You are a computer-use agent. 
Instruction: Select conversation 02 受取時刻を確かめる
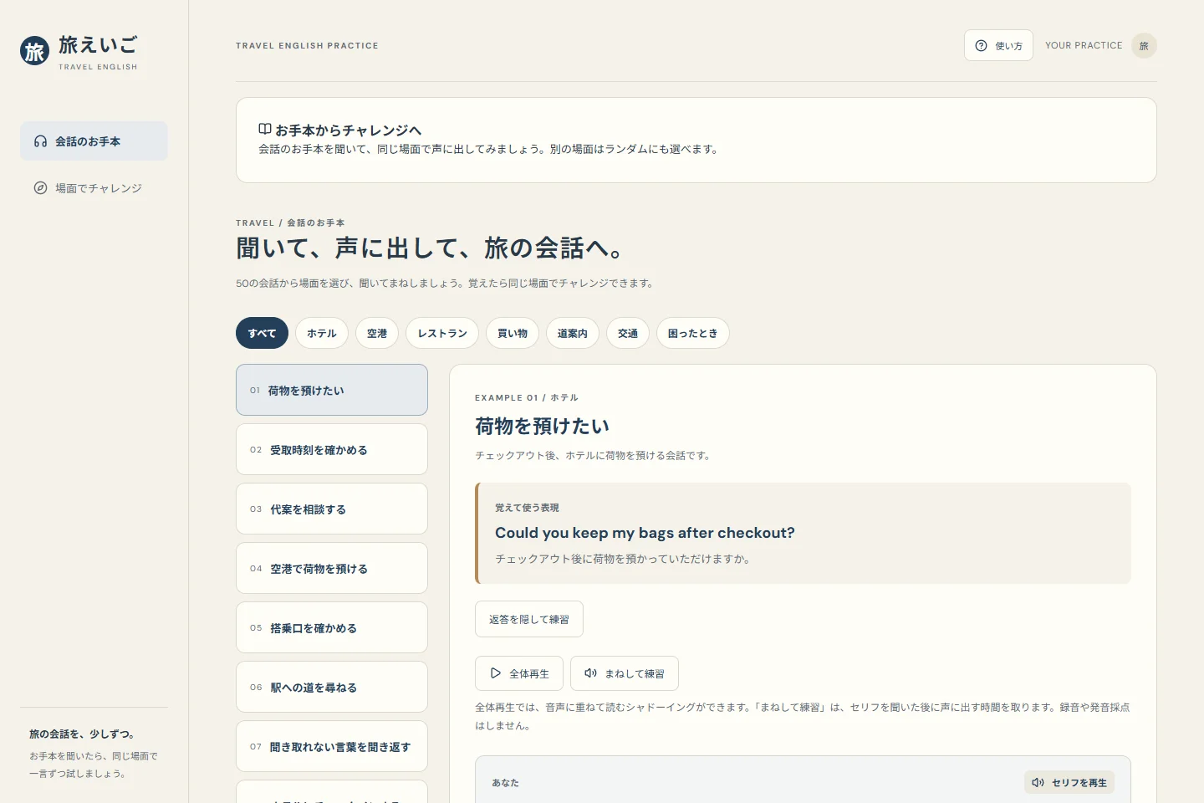pyautogui.click(x=332, y=449)
